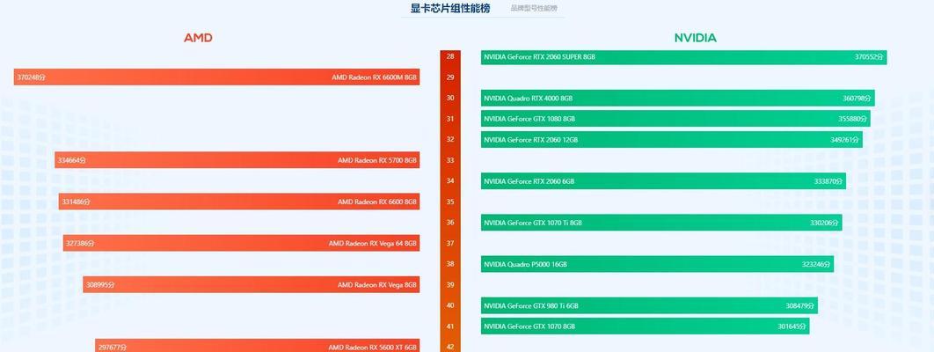Click the 308479分 score value
Screen dimensions: 934x352
point(800,306)
